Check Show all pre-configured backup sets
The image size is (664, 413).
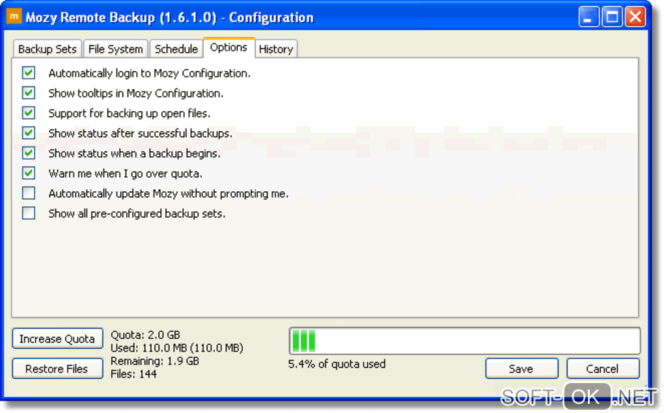click(x=29, y=213)
